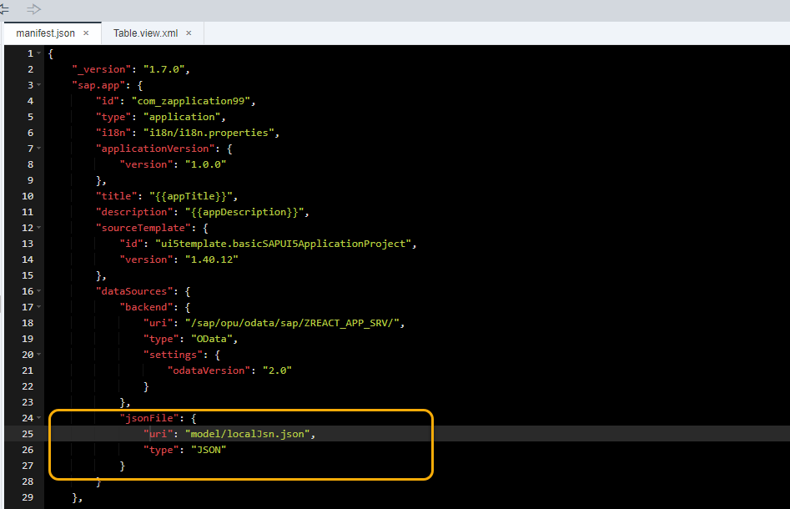Image resolution: width=790 pixels, height=509 pixels.
Task: Collapse the backend block on line 17
Action: (x=39, y=306)
